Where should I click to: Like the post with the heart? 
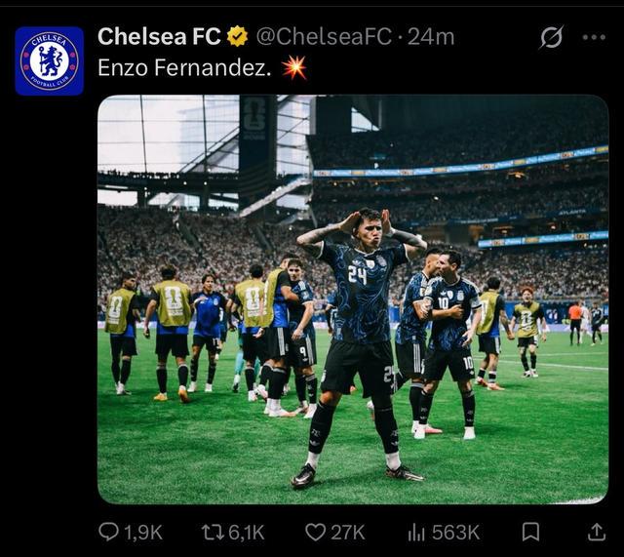pyautogui.click(x=315, y=533)
